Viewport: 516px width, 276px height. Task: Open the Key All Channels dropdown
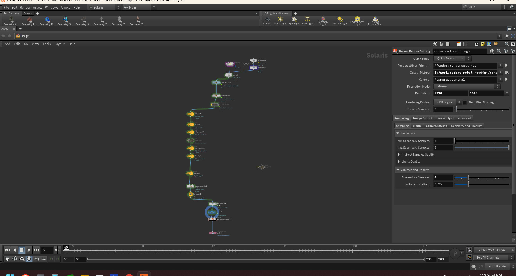click(x=494, y=257)
